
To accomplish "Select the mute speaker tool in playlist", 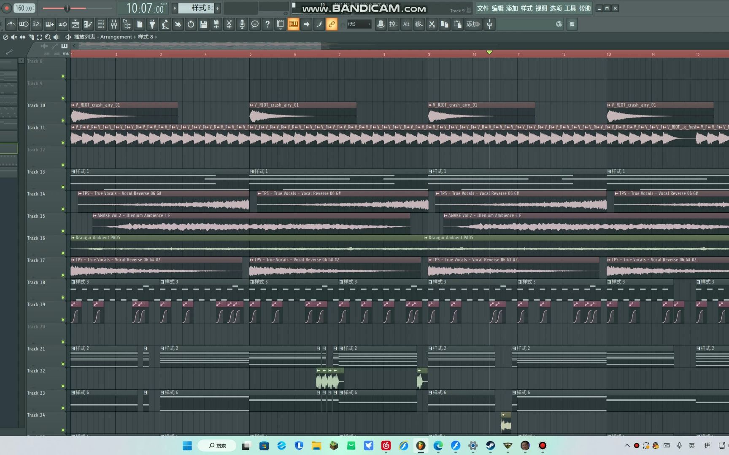I will tap(14, 37).
